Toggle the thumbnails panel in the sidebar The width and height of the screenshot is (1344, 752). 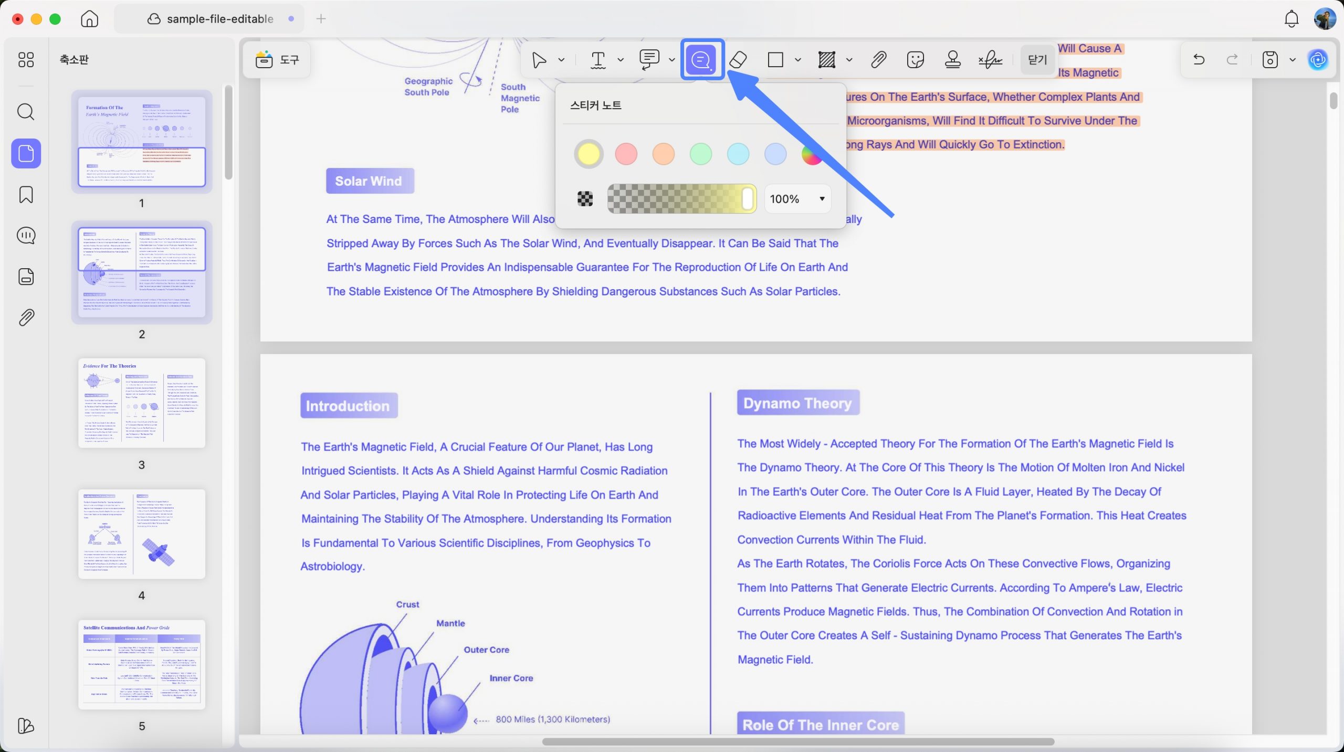click(26, 153)
